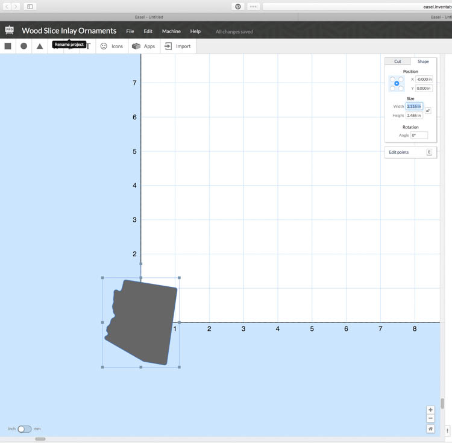The width and height of the screenshot is (452, 443).
Task: Select the triangle shape tool
Action: [x=40, y=46]
